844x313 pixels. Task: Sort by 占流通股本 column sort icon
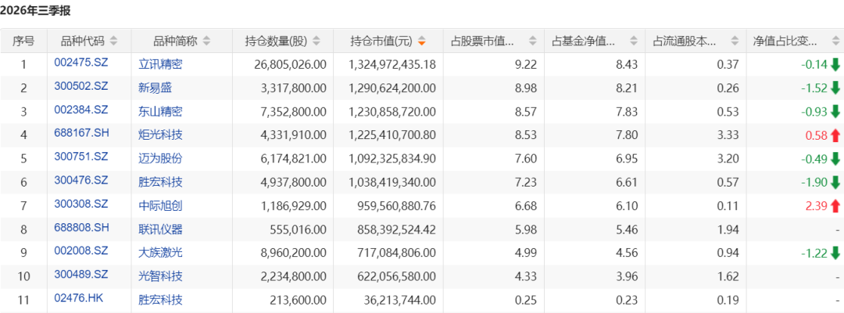click(x=735, y=41)
